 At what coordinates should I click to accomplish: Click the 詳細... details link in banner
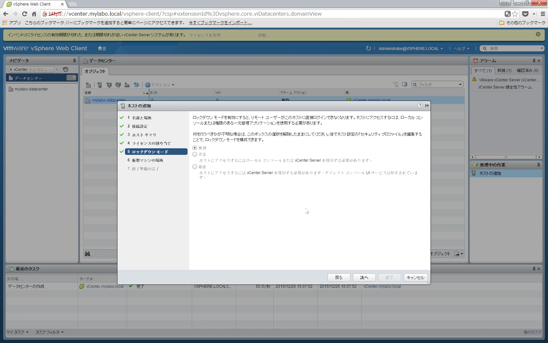point(263,35)
